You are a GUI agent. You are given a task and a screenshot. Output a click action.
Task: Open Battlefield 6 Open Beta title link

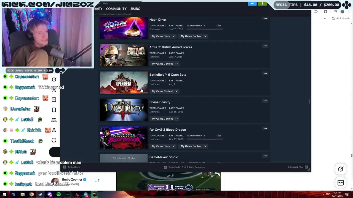(x=168, y=75)
